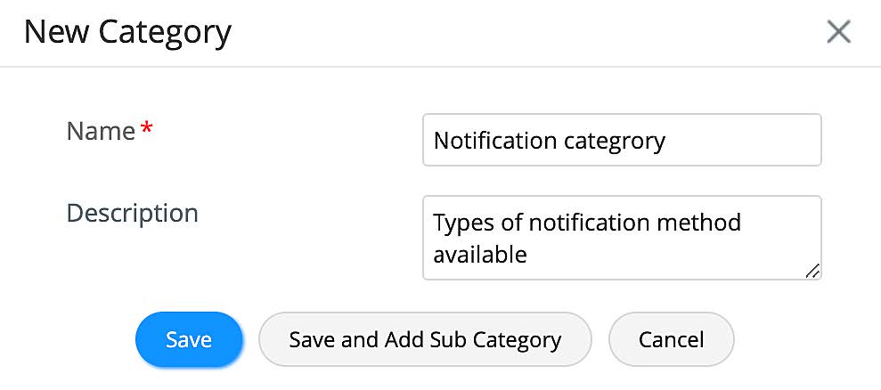Click the word 'available' in Description
The height and width of the screenshot is (390, 881).
(480, 256)
